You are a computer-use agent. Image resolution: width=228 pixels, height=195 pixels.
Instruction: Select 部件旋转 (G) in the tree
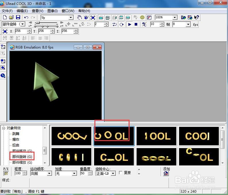click(22, 157)
